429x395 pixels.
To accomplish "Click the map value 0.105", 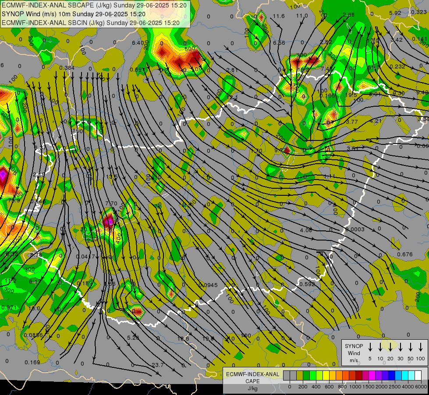I will pyautogui.click(x=327, y=95).
